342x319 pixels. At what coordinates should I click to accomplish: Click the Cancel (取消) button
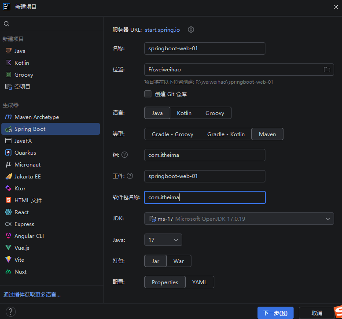click(317, 313)
